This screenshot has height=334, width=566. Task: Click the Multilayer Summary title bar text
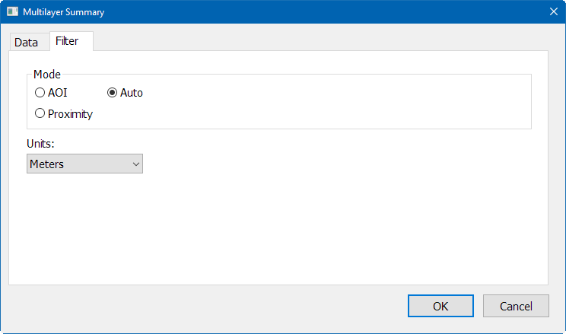coord(64,12)
